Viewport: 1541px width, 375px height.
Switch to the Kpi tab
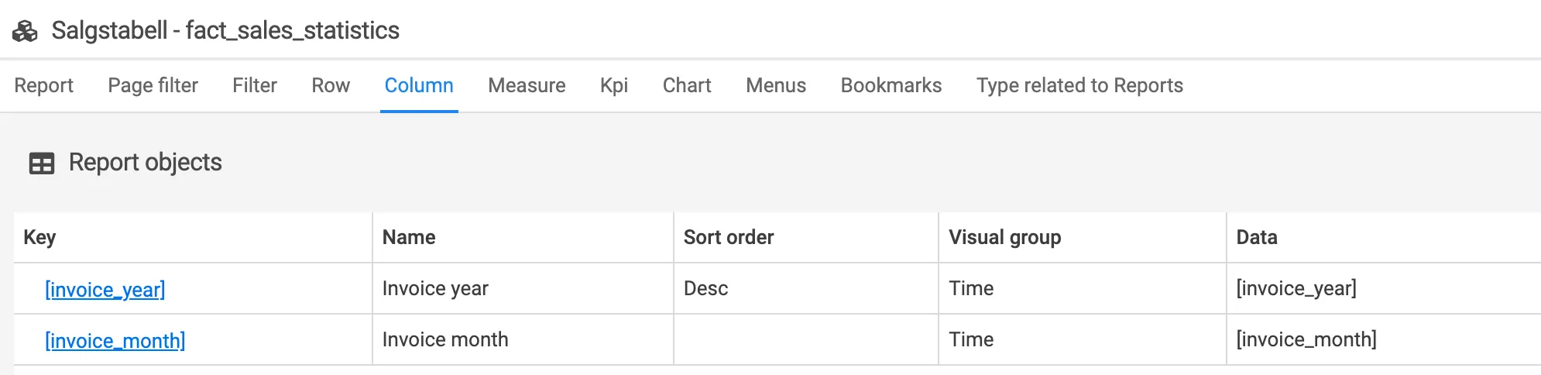614,85
